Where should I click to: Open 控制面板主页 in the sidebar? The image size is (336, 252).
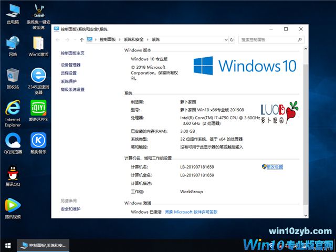[x=72, y=53]
